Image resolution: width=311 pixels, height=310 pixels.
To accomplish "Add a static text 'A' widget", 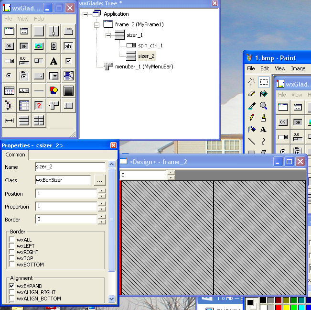I will [54, 61].
